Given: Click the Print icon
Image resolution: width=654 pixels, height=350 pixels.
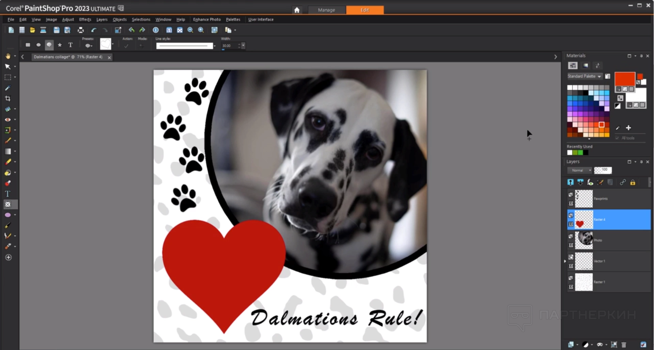Looking at the screenshot, I should (x=80, y=30).
